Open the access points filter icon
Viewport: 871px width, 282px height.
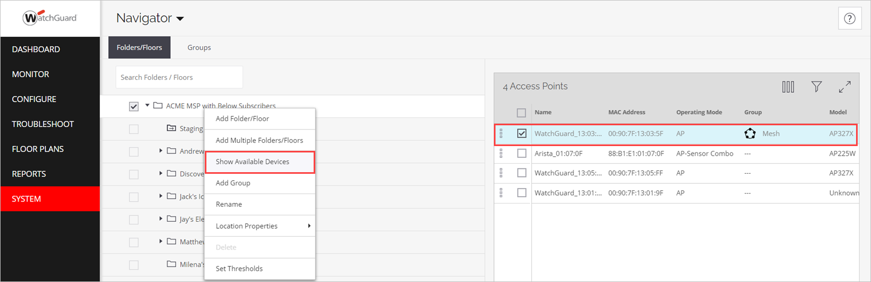click(816, 87)
